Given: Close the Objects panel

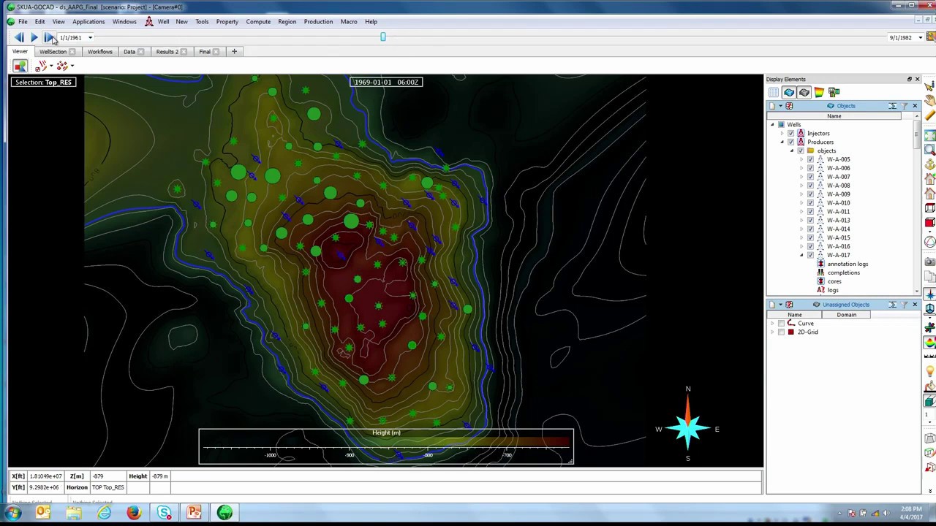Looking at the screenshot, I should click(x=915, y=107).
